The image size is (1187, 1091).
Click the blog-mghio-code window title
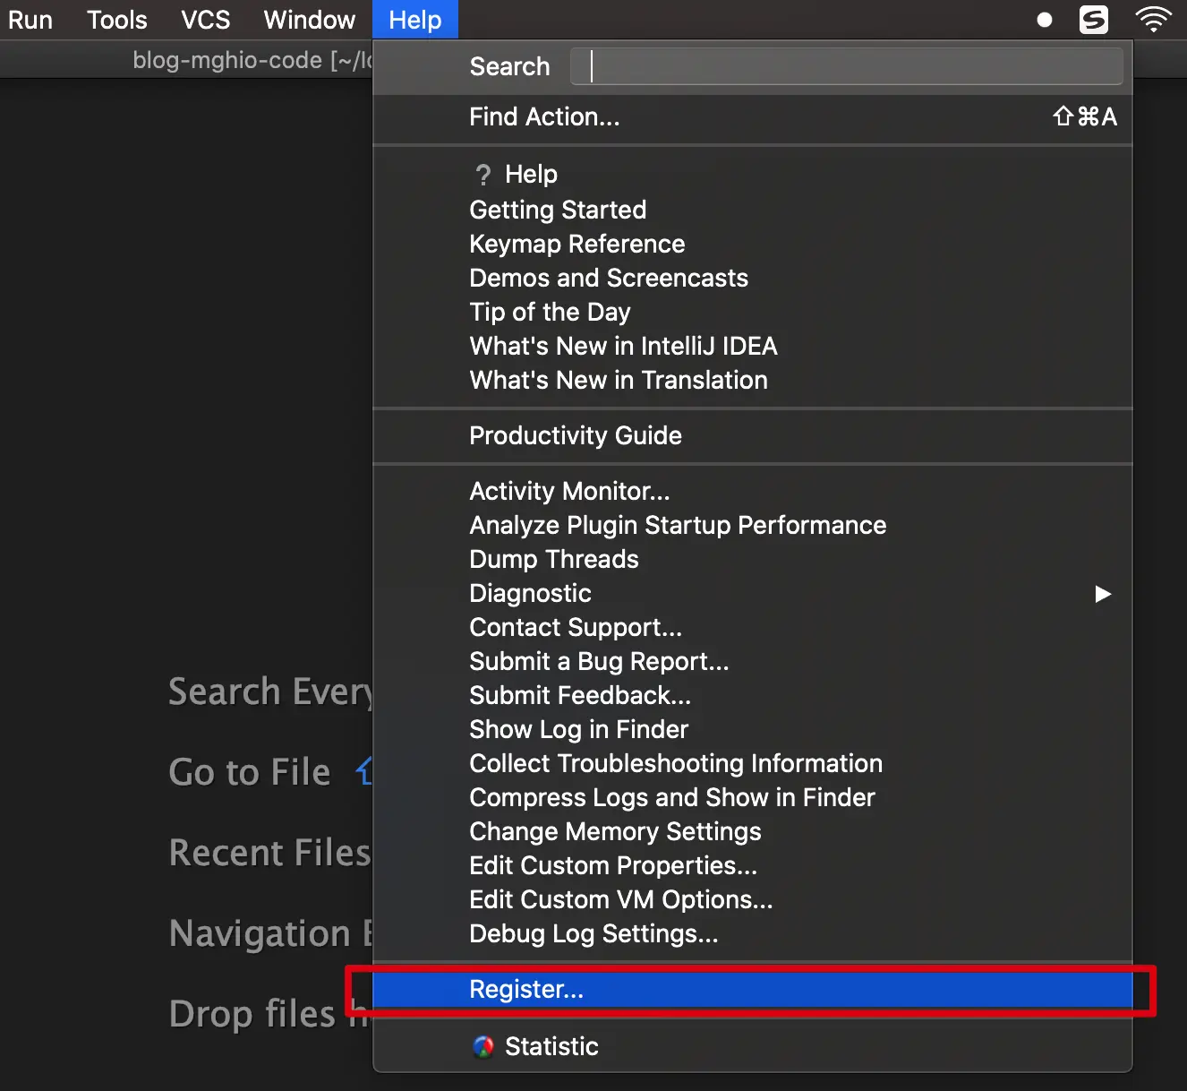click(252, 60)
